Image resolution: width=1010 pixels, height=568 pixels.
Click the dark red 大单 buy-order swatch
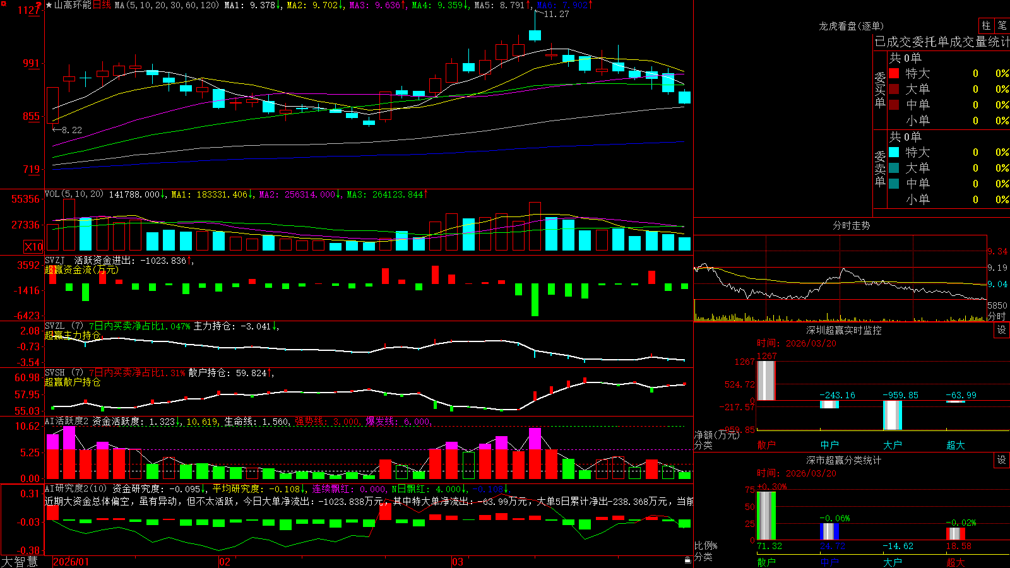[x=894, y=89]
